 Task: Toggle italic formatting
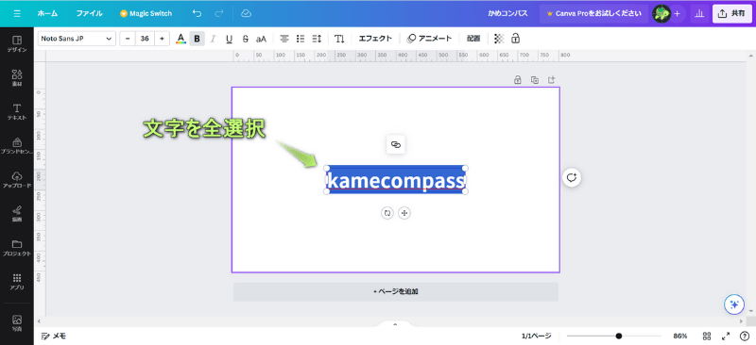click(x=214, y=39)
